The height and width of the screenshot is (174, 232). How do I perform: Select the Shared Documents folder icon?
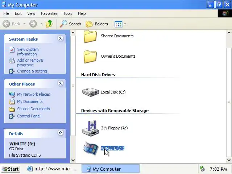pos(90,36)
